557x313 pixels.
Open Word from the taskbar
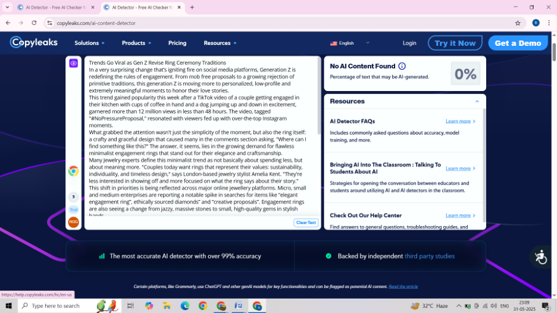point(239,305)
